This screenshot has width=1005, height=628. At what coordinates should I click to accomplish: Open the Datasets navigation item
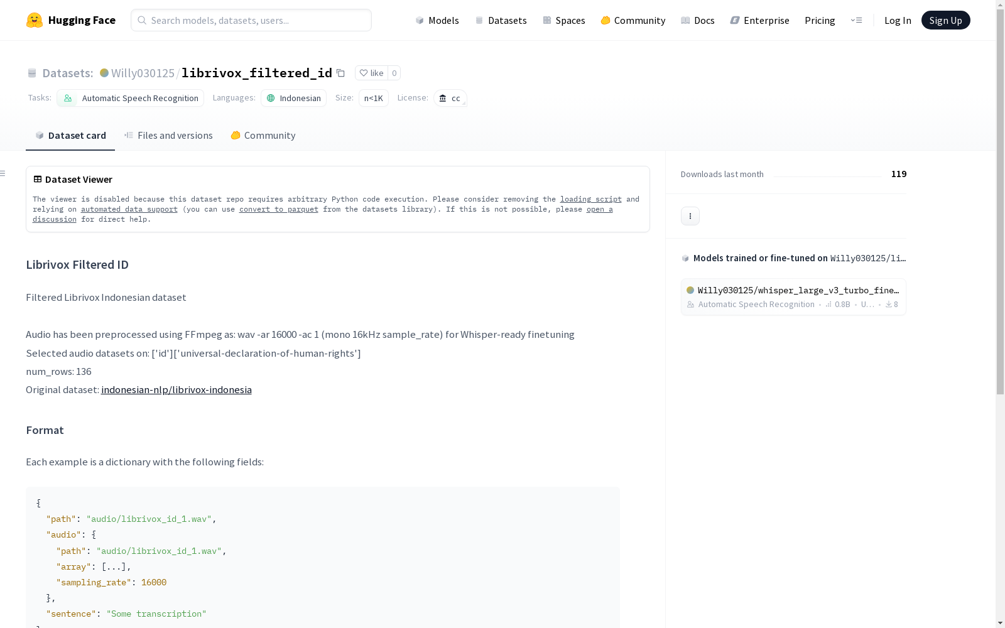(501, 20)
